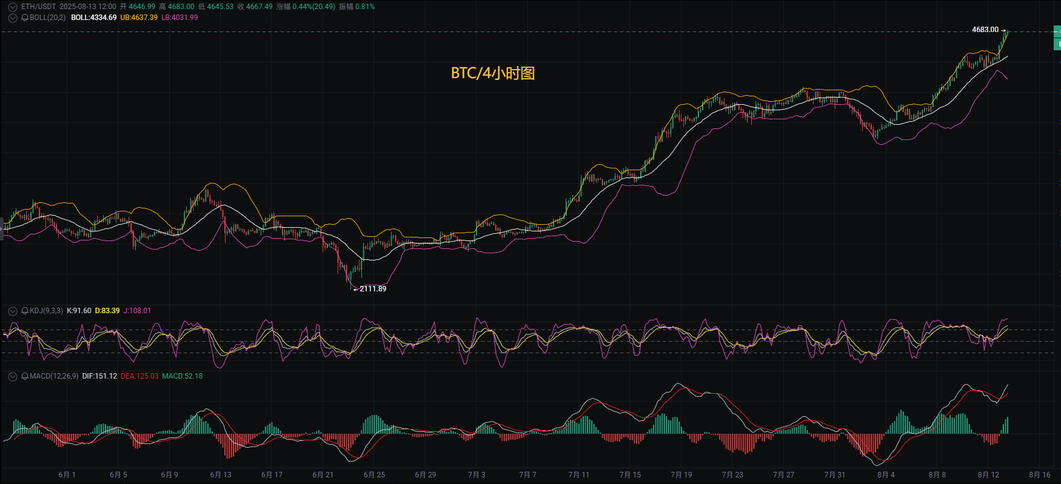Click the 6月 21 date on time axis
1061x484 pixels.
323,475
